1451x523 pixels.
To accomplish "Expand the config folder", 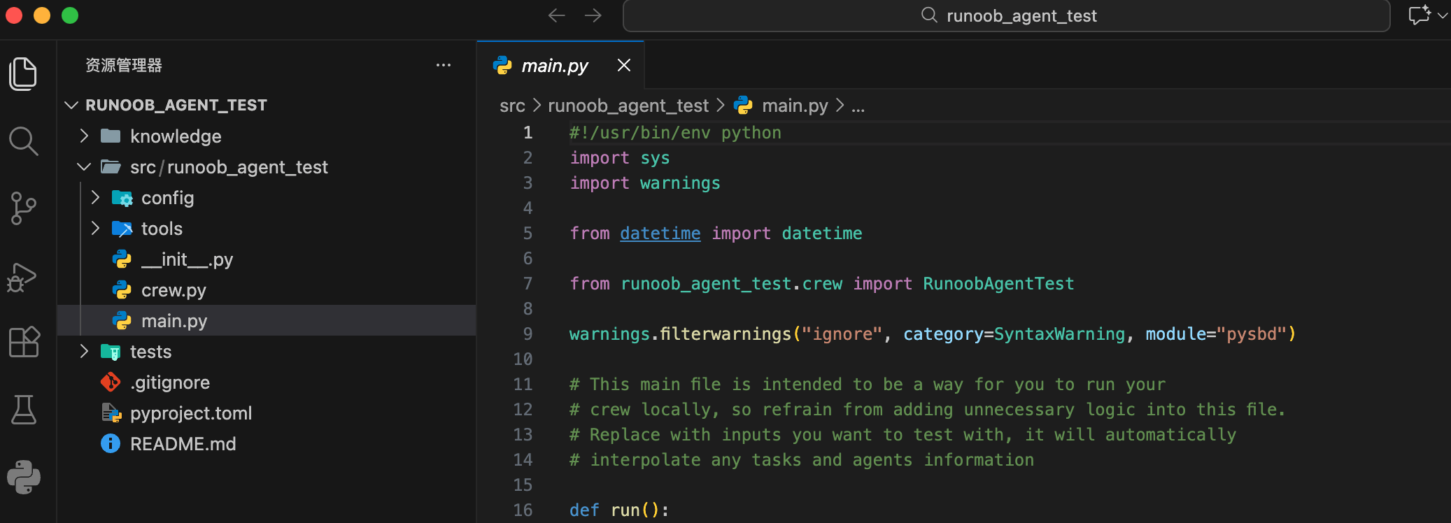I will (x=167, y=198).
